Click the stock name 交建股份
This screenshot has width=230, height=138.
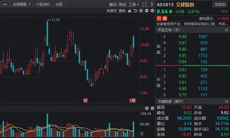tap(185, 5)
